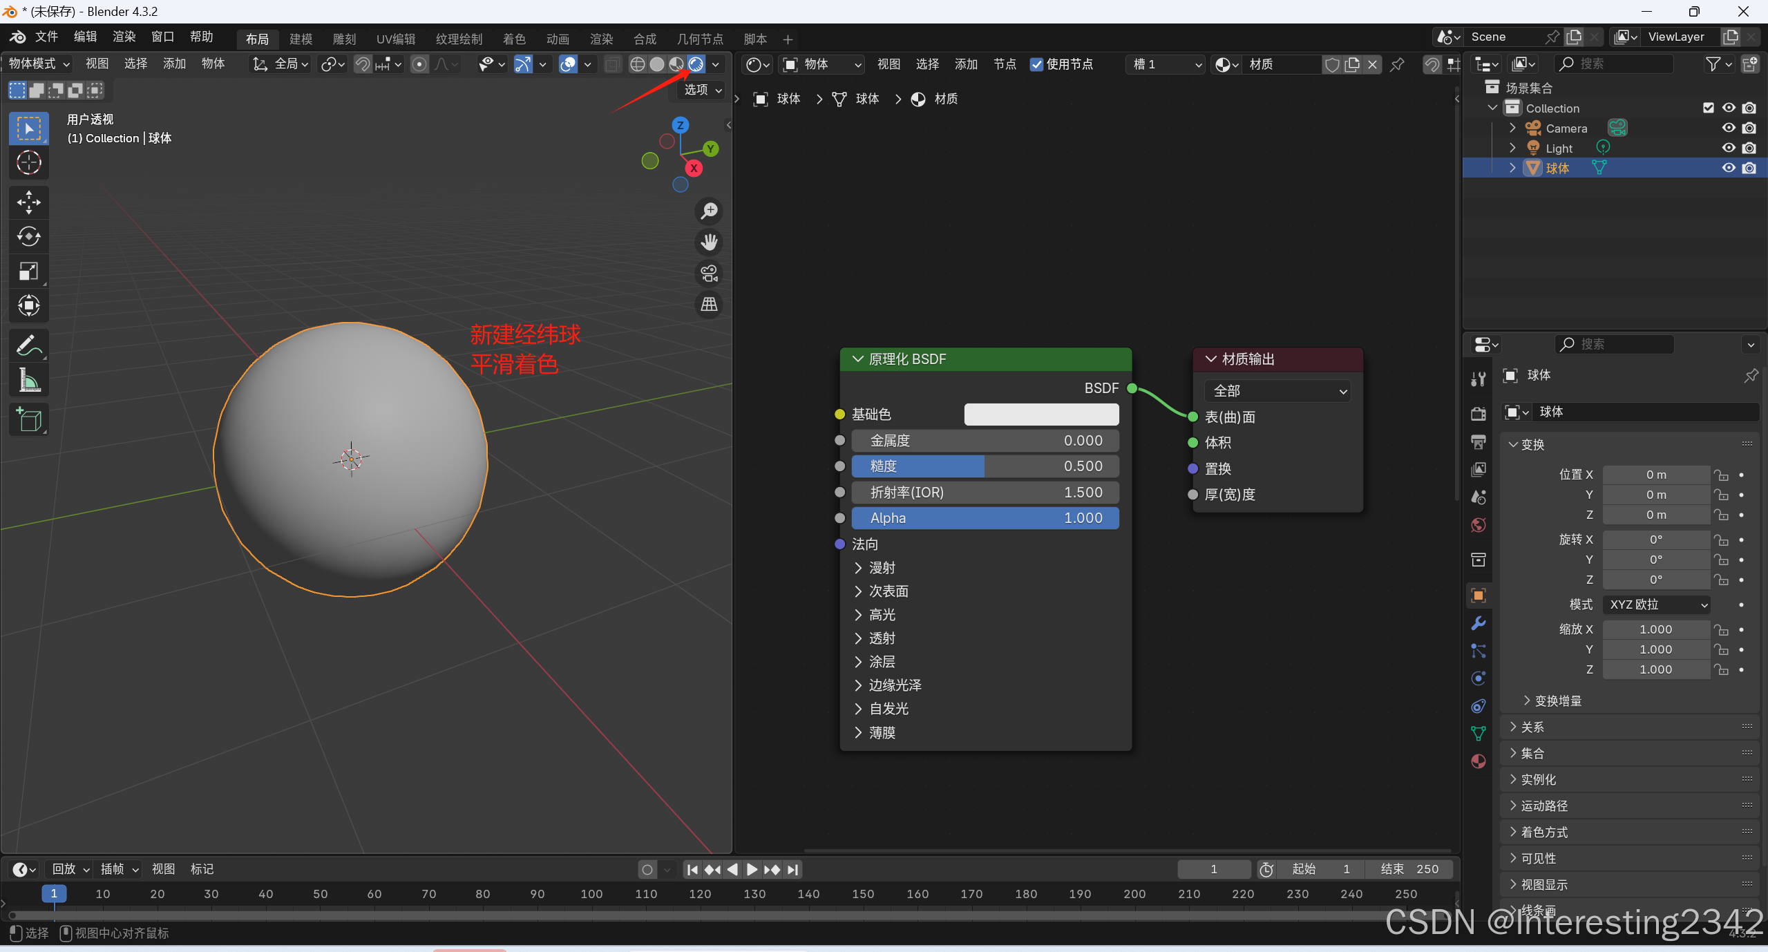The height and width of the screenshot is (952, 1768).
Task: Open the Modifiers wrench properties tab
Action: pos(1479,623)
